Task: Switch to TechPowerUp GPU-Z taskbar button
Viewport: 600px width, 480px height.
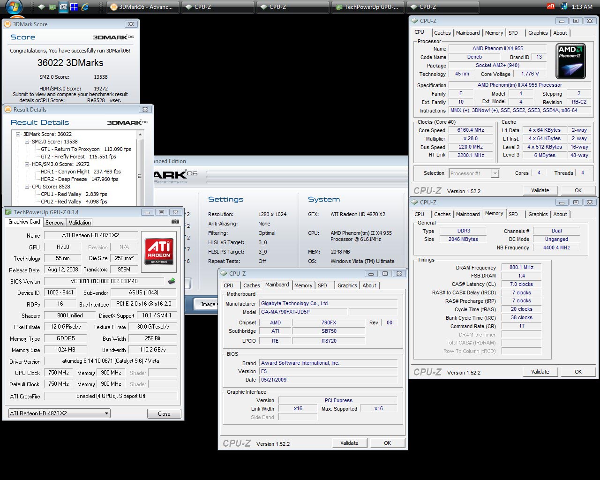Action: pos(368,7)
